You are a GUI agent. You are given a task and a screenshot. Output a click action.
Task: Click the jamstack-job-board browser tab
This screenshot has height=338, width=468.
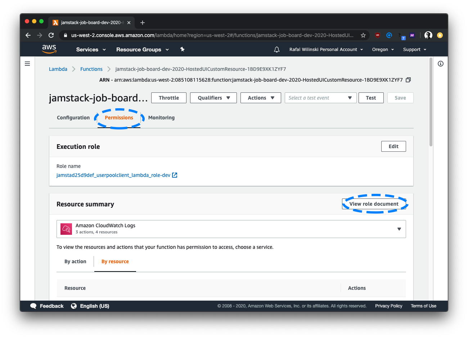(92, 23)
